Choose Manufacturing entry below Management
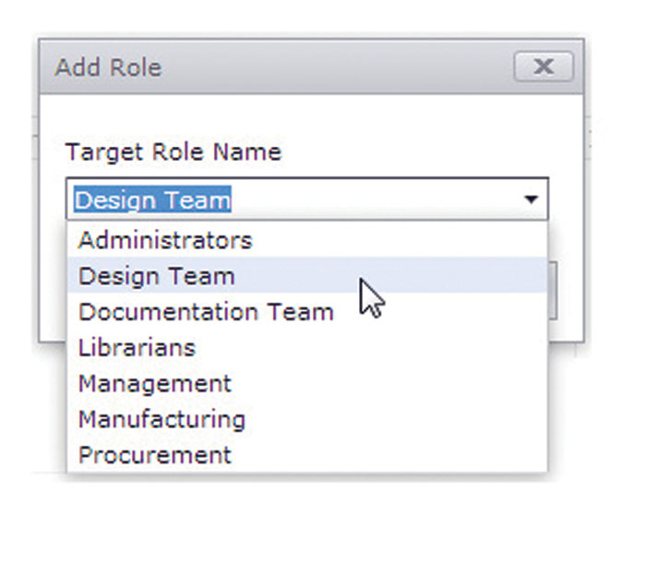 161,419
